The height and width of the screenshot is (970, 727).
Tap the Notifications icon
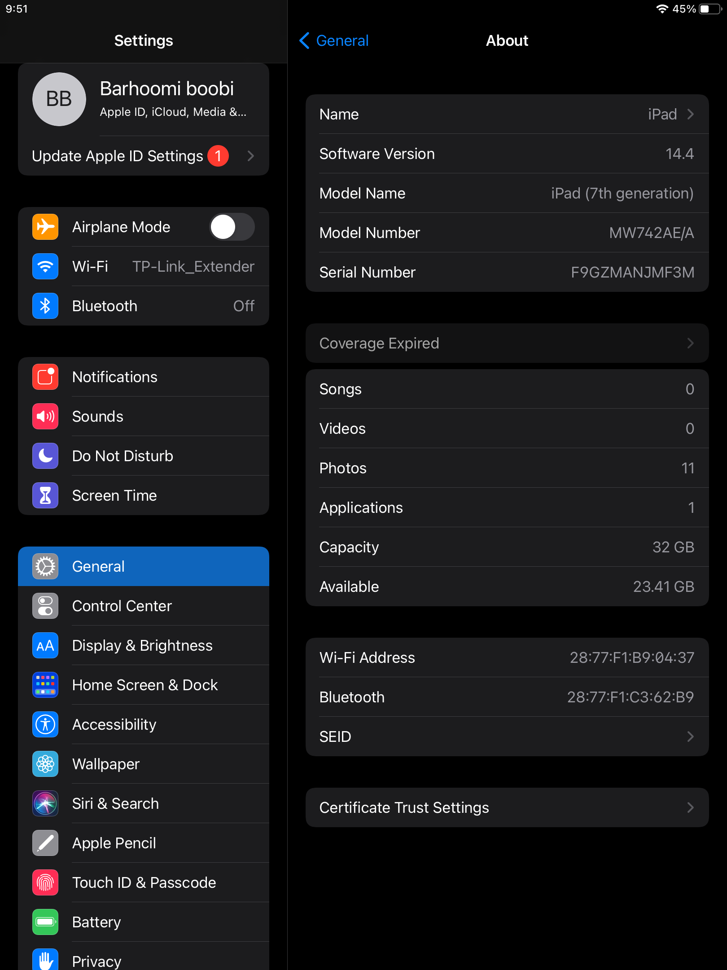(45, 377)
